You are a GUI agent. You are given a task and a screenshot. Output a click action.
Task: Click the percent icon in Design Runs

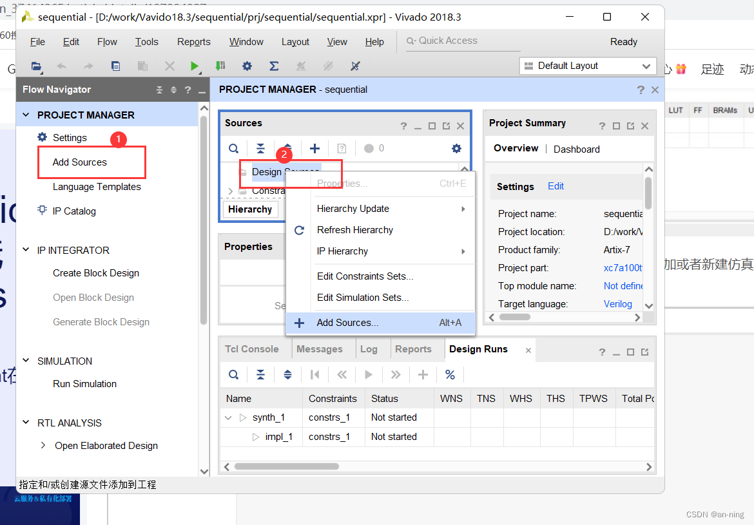click(450, 374)
